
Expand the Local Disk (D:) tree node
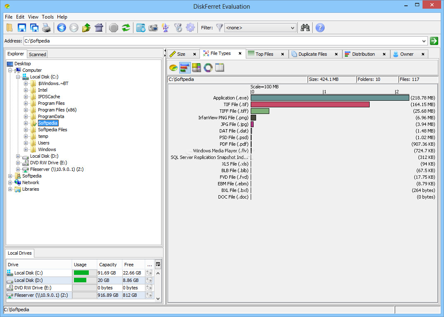click(18, 156)
